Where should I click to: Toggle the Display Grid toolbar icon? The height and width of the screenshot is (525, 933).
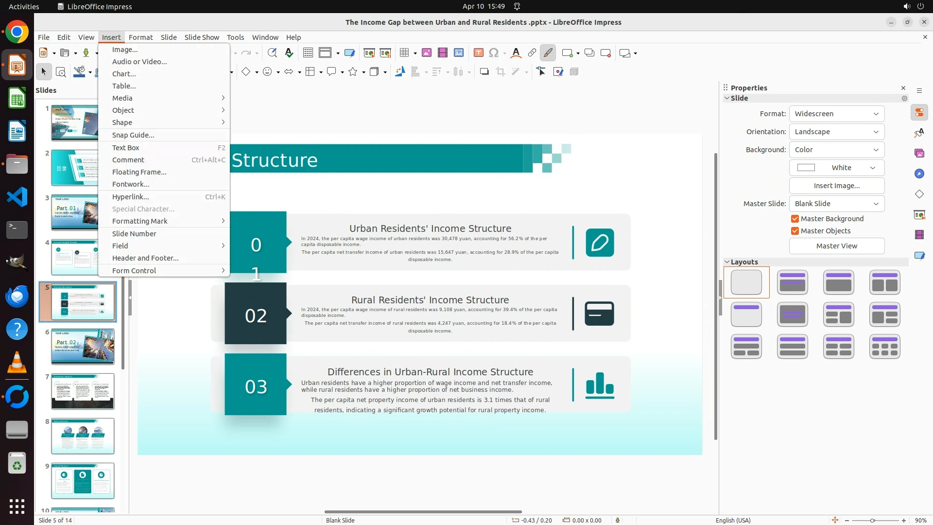(308, 53)
